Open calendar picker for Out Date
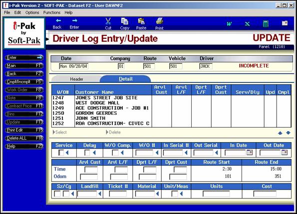Screen dimensions: 297x214 (285, 152)
